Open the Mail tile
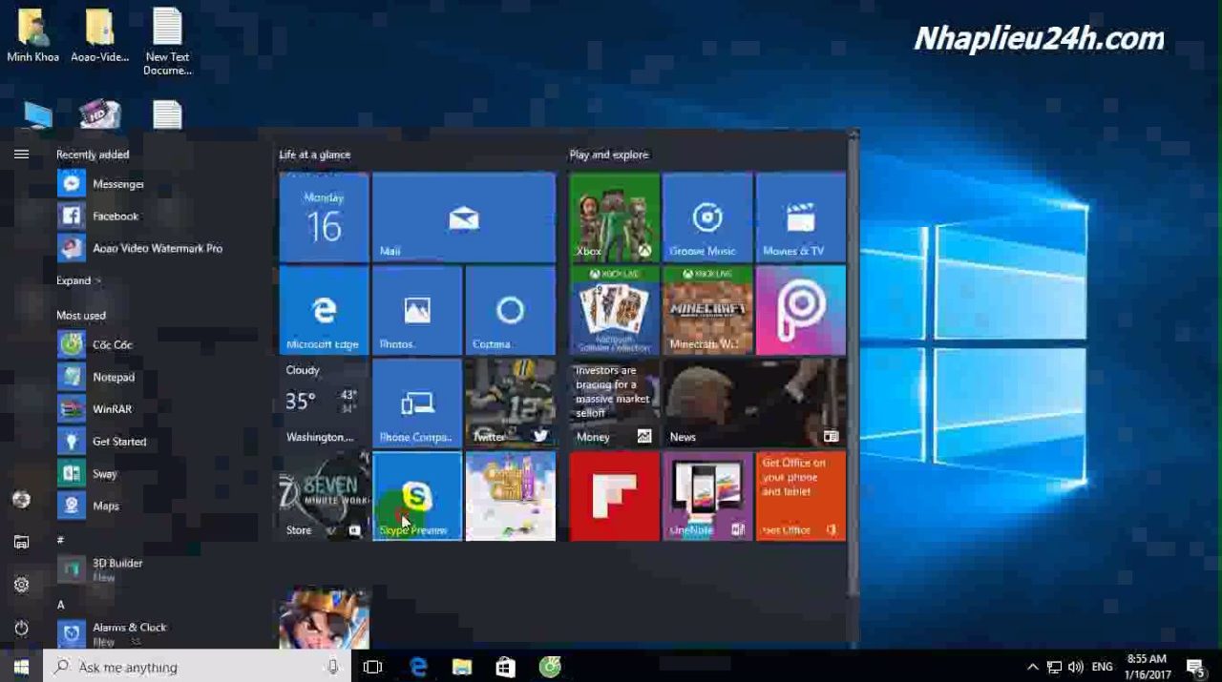The height and width of the screenshot is (682, 1222). tap(463, 217)
